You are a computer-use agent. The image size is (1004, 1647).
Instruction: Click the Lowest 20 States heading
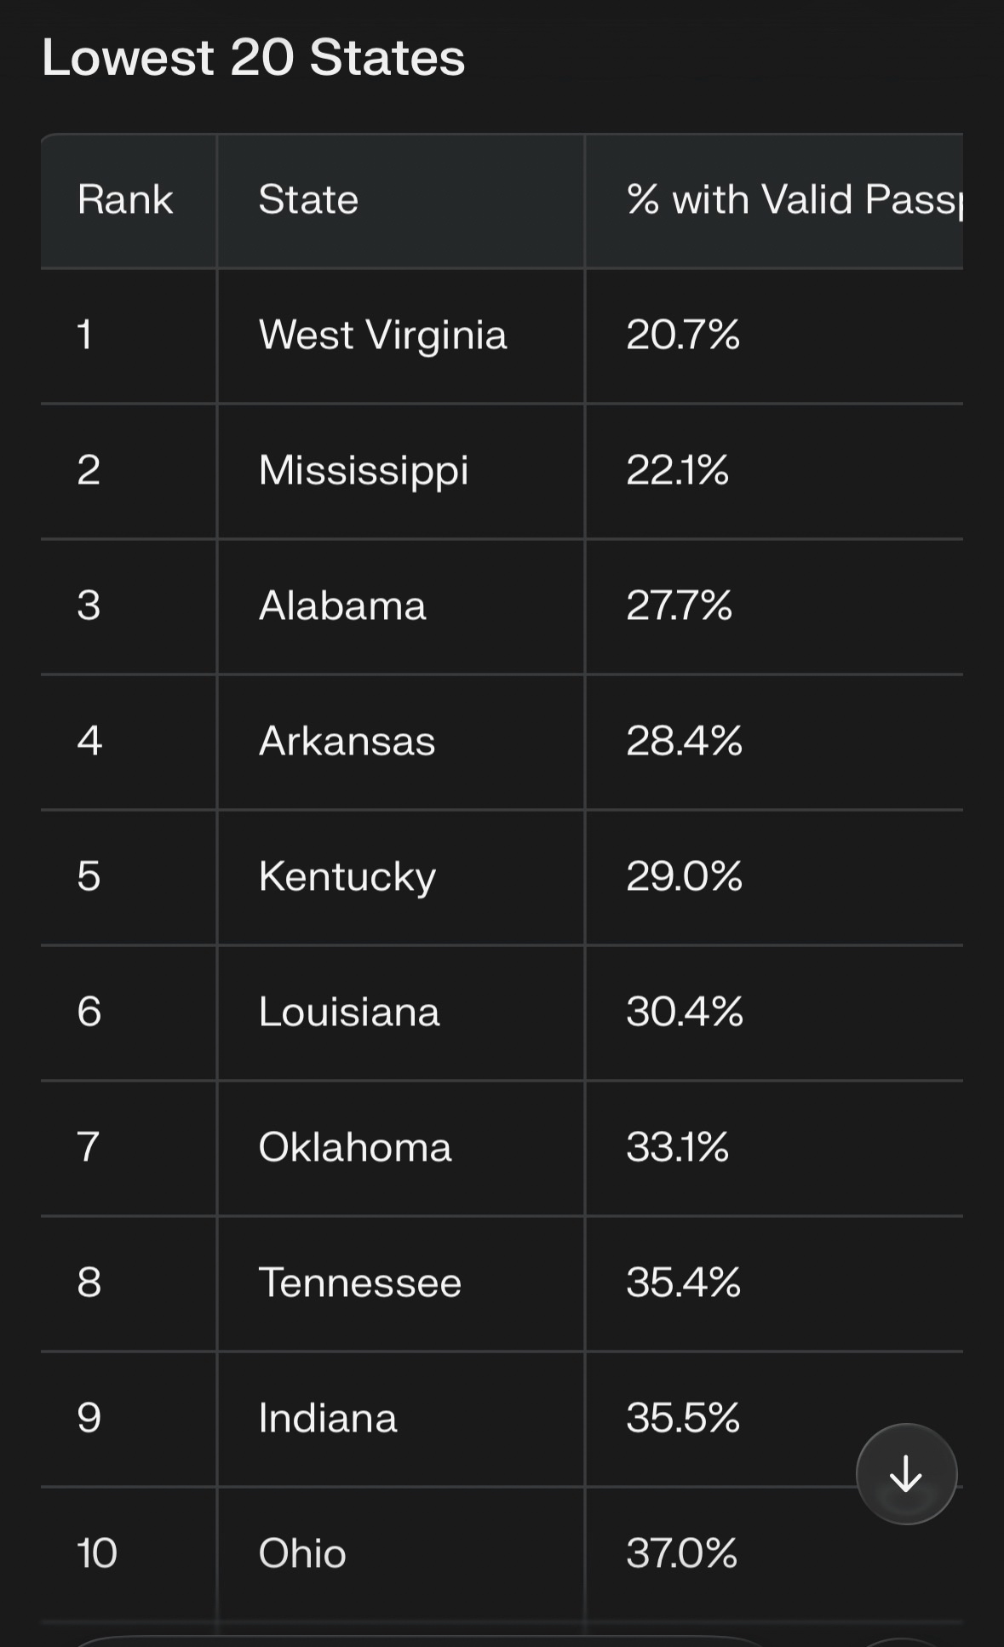254,58
